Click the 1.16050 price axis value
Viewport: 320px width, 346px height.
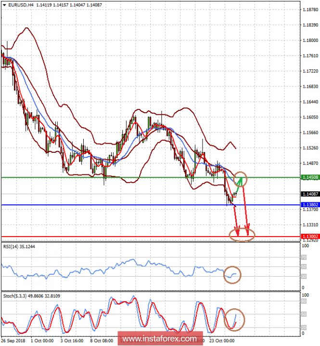click(x=310, y=117)
